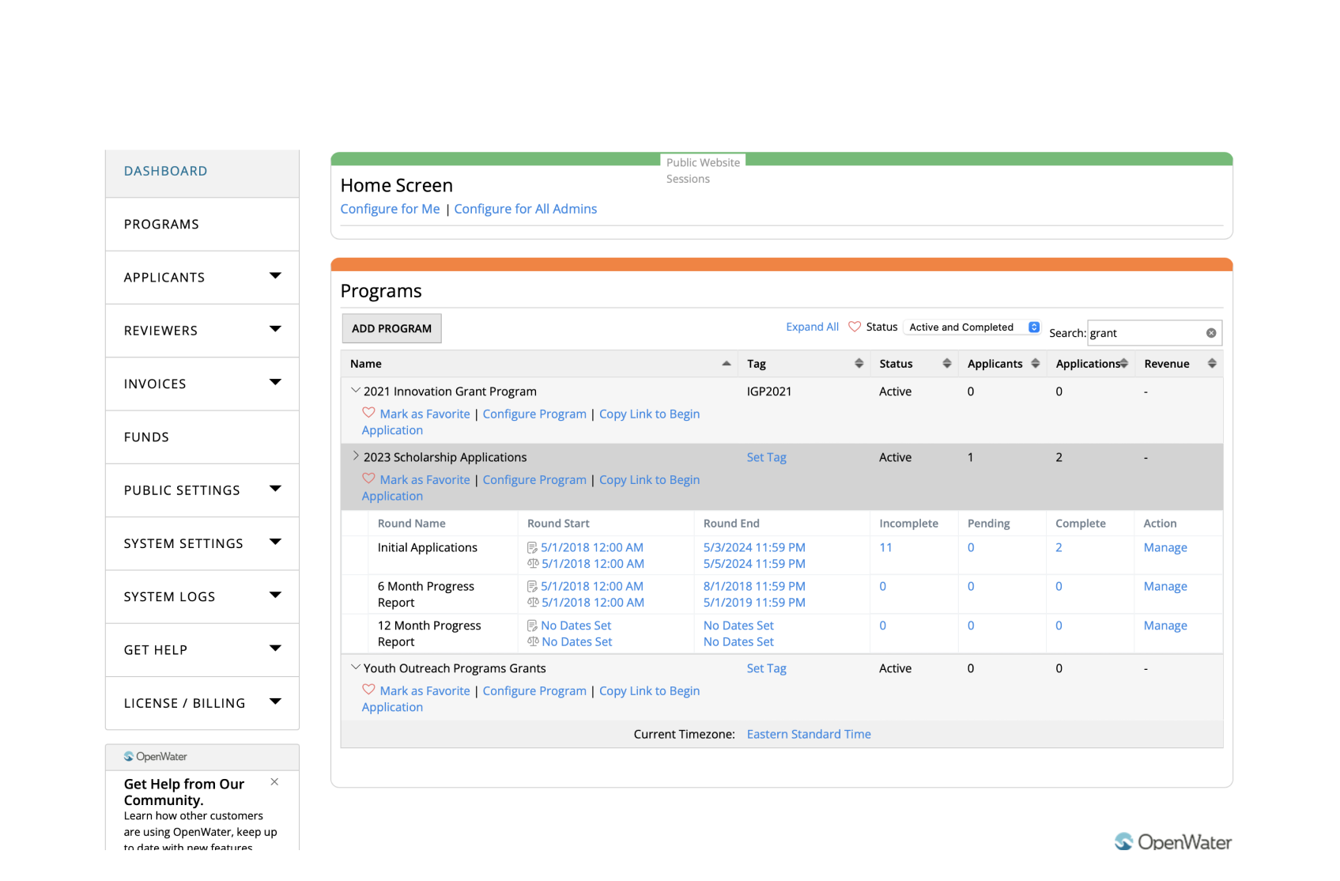Viewport: 1340px width, 881px height.
Task: Click in the Search input field
Action: (x=1145, y=333)
